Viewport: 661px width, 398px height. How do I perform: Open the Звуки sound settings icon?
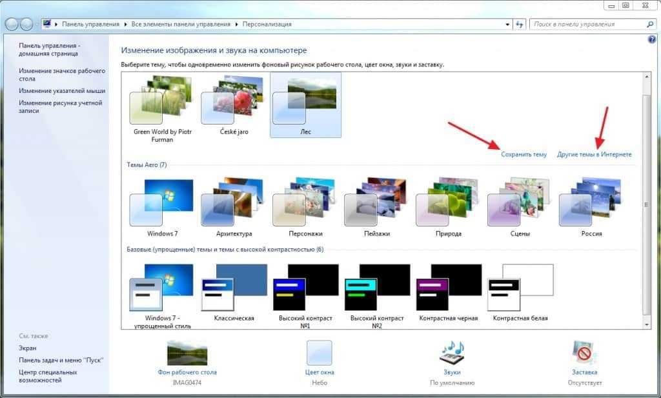(452, 353)
